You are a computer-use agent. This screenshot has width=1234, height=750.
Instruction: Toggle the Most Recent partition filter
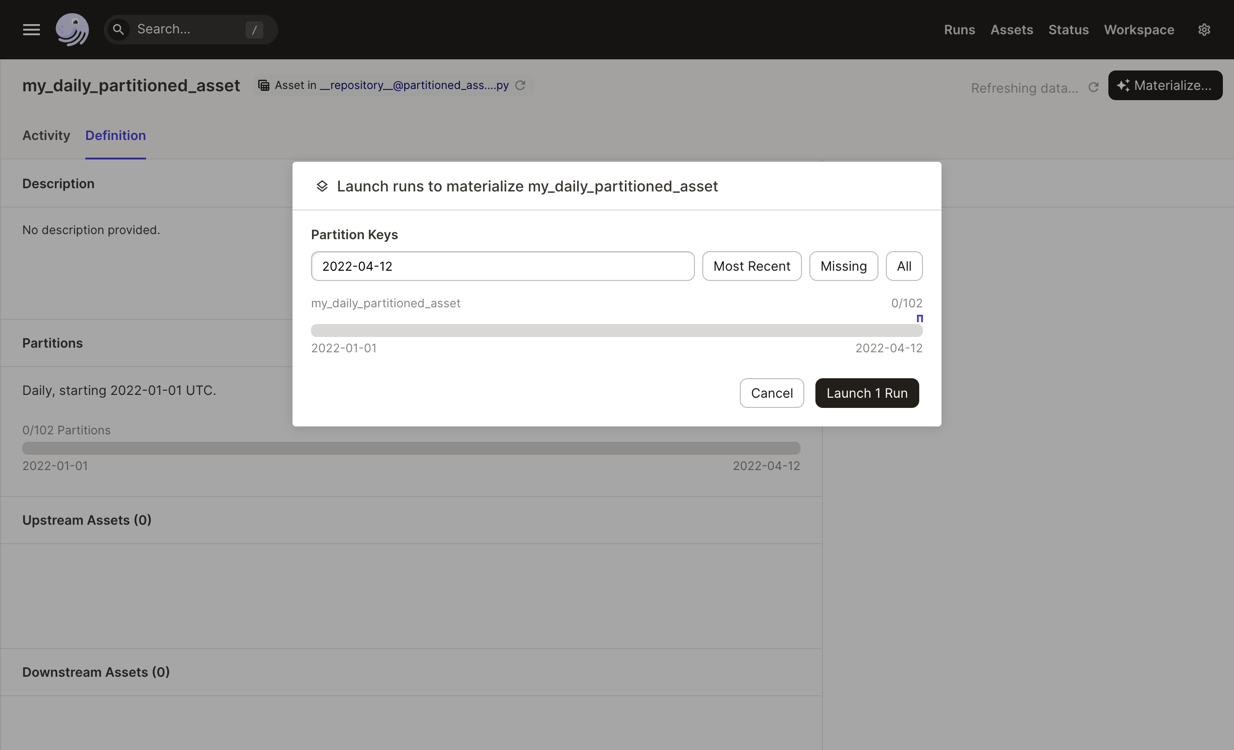[x=751, y=266]
